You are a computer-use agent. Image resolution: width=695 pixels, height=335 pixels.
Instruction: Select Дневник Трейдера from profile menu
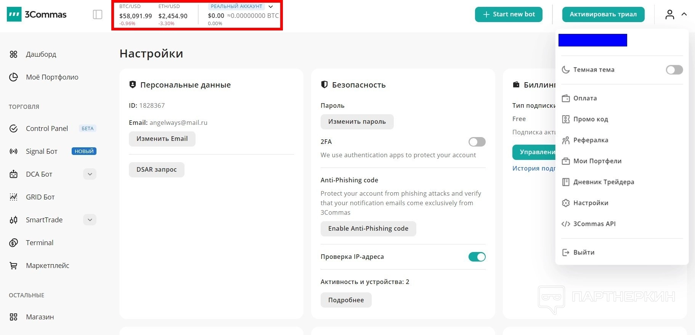coord(604,182)
